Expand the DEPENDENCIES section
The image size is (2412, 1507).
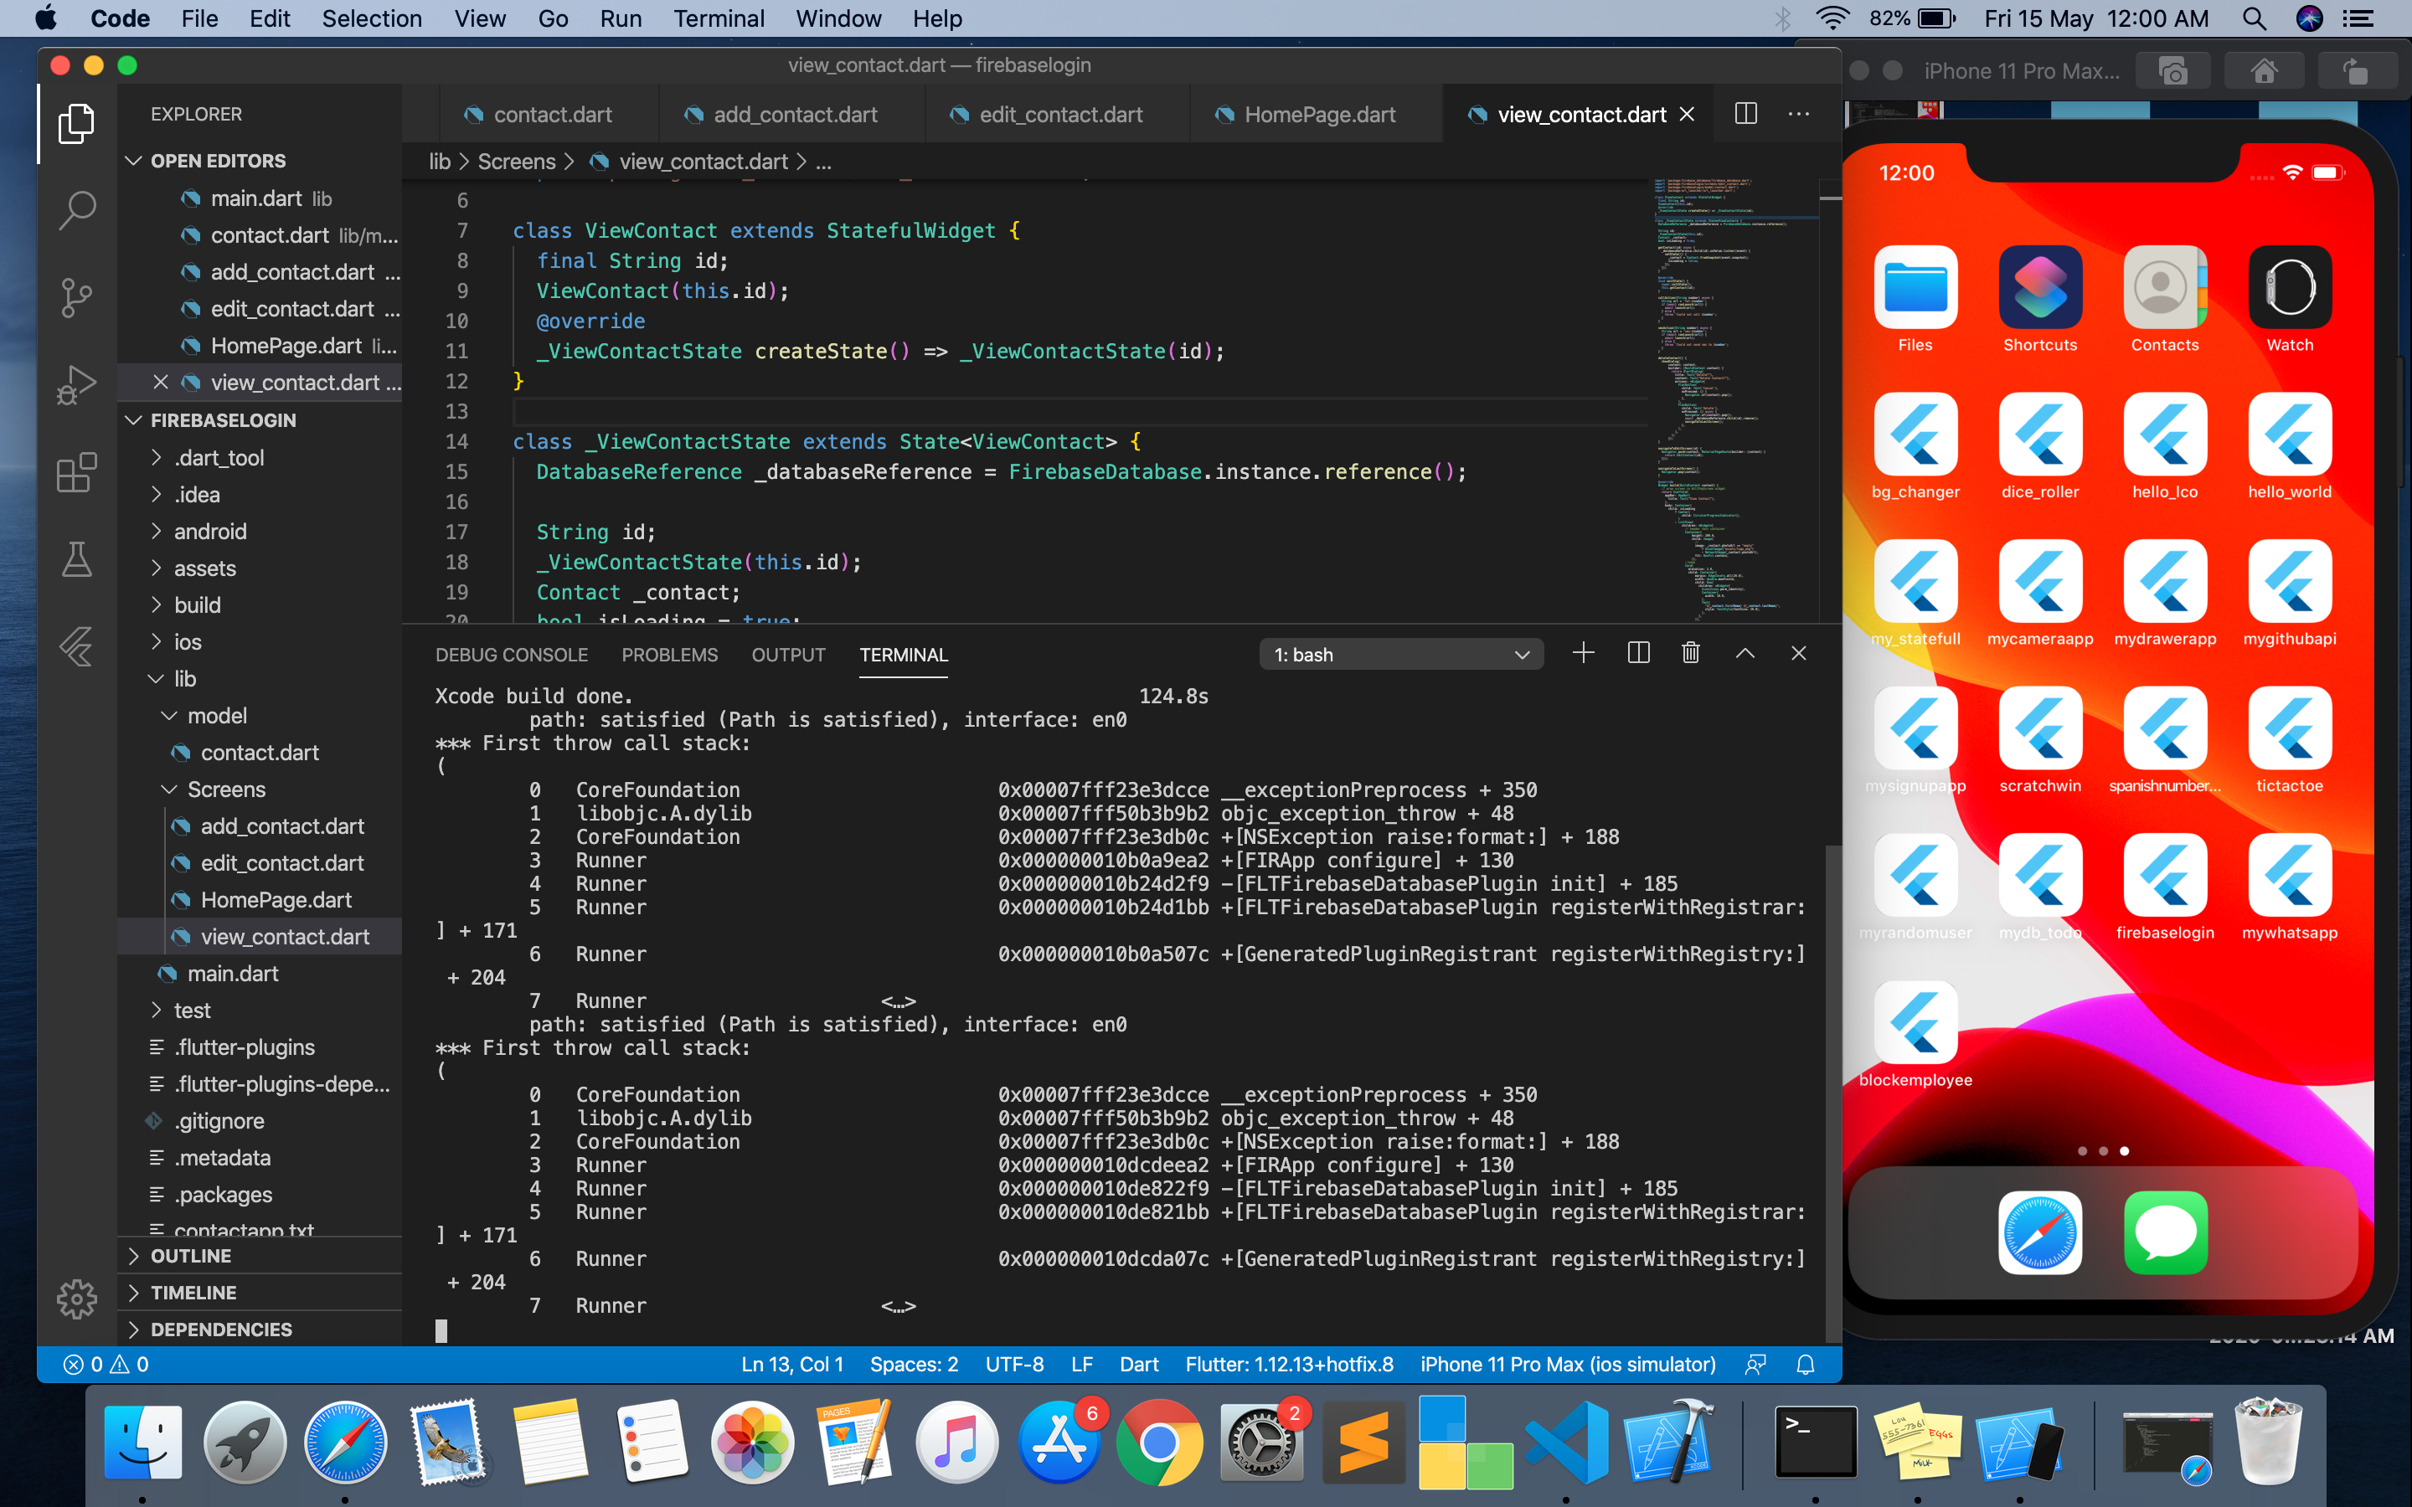[221, 1330]
